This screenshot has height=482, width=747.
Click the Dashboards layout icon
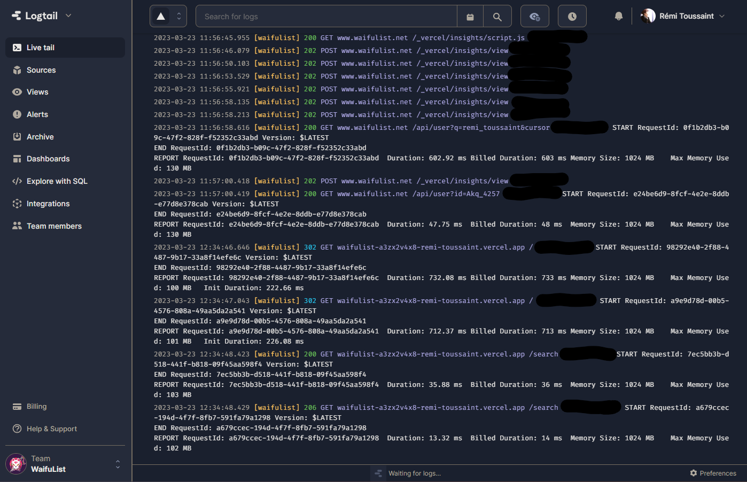pyautogui.click(x=17, y=159)
